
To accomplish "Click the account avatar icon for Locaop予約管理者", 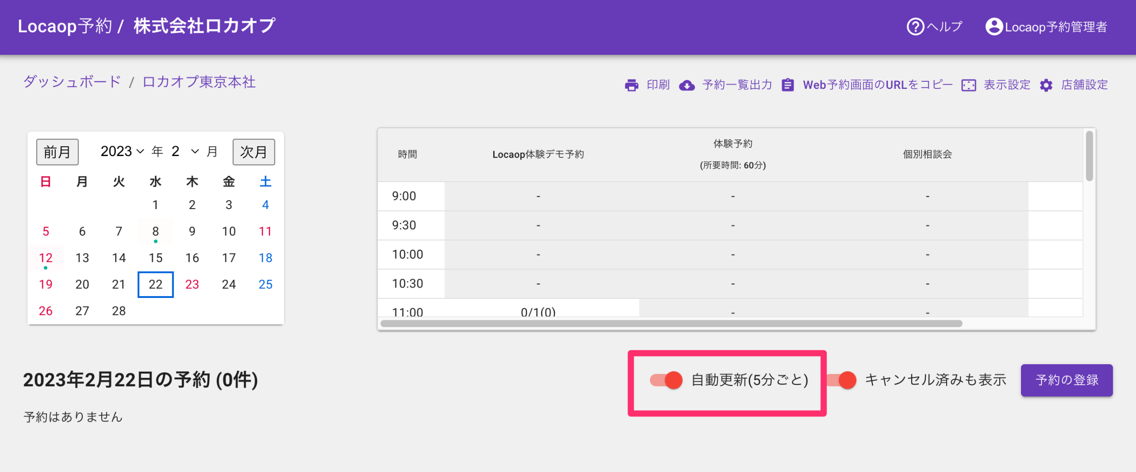I will 994,26.
